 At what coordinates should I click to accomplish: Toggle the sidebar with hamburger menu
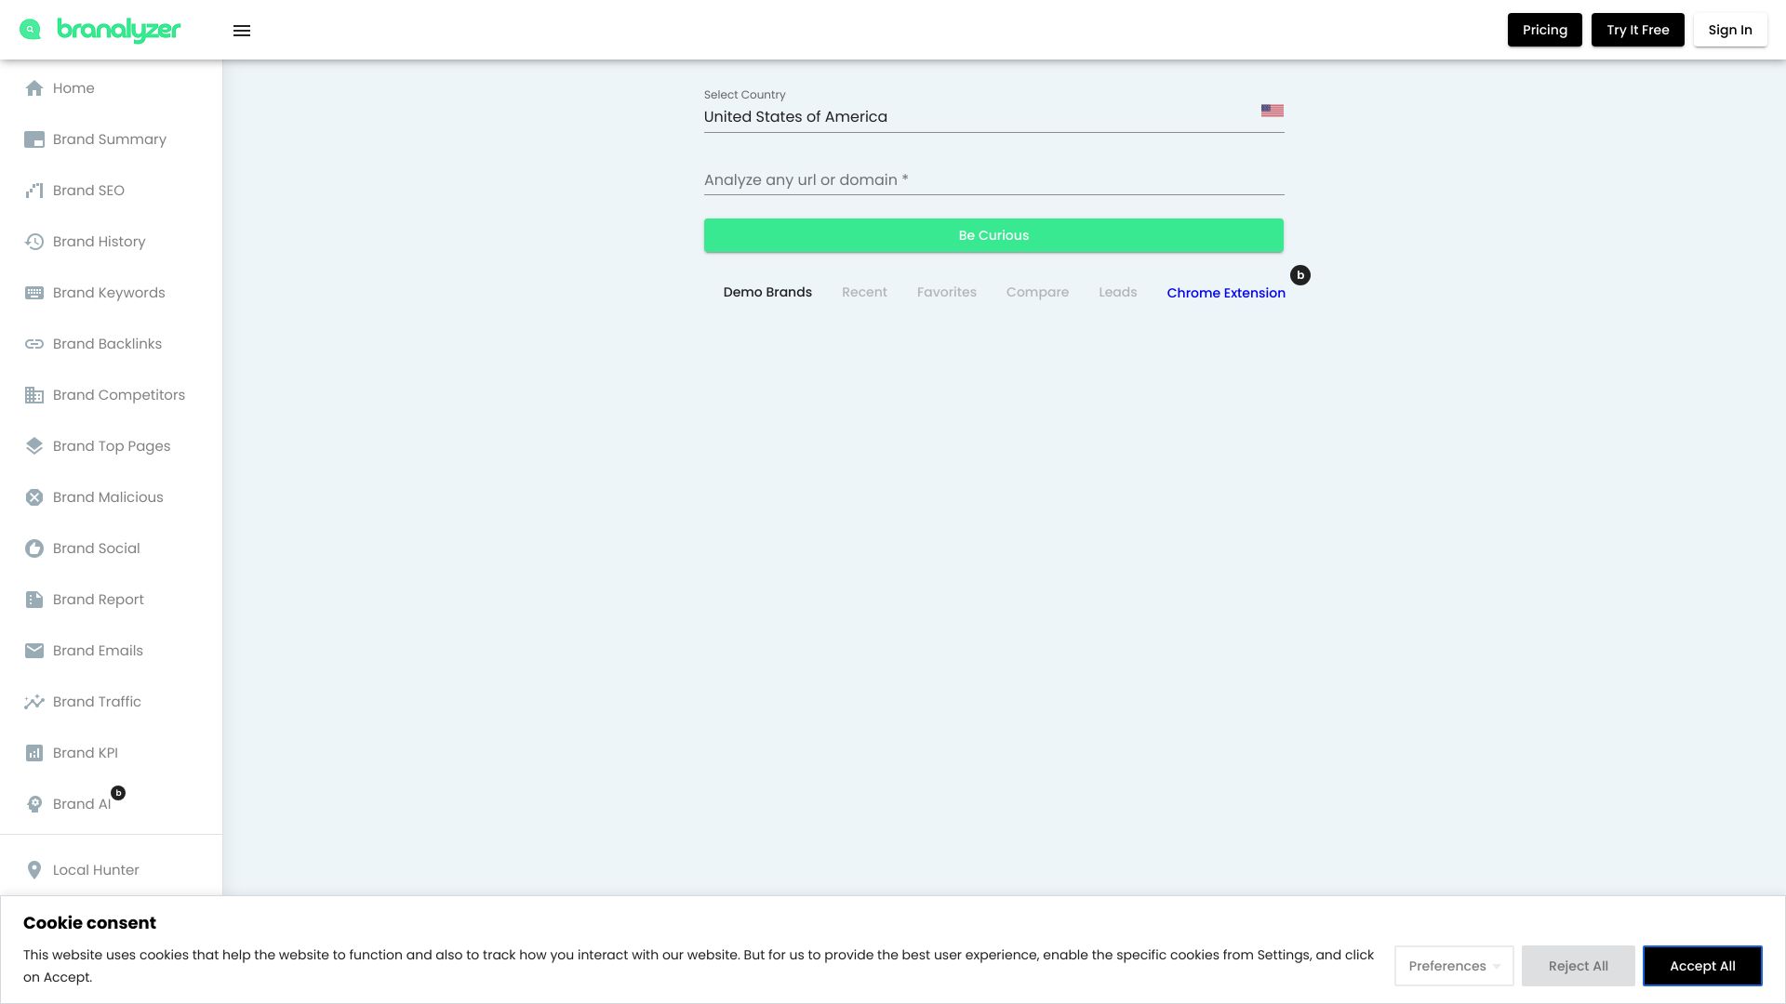point(242,30)
